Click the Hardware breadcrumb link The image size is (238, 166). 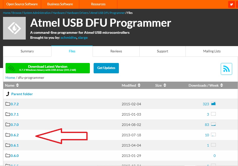[x=59, y=13]
